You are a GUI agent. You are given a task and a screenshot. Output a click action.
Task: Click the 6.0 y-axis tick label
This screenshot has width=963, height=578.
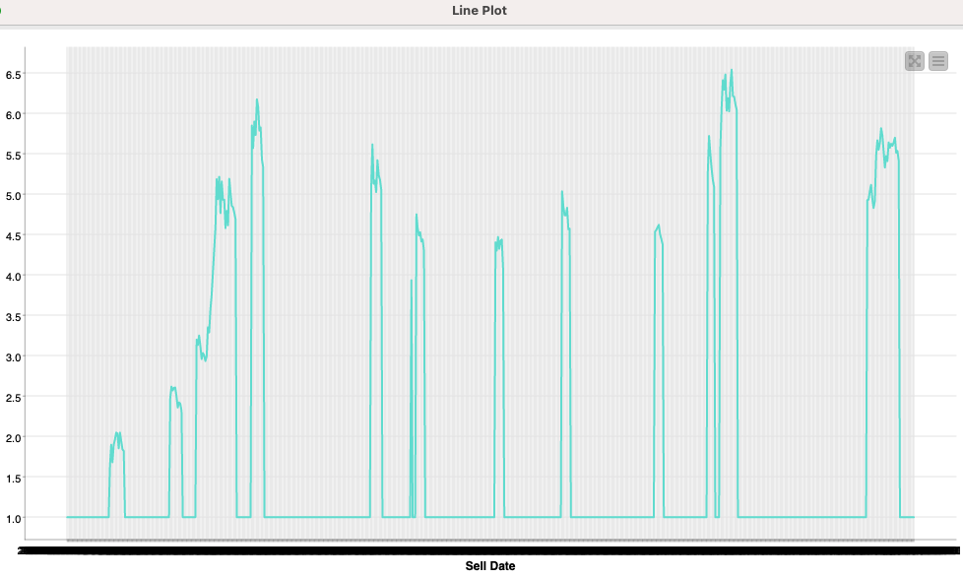14,115
